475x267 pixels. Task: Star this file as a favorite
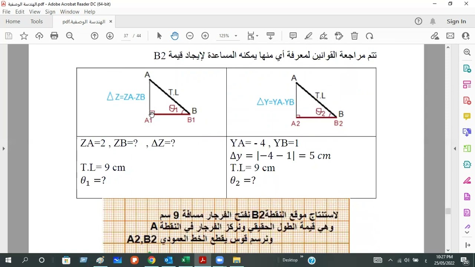point(24,36)
